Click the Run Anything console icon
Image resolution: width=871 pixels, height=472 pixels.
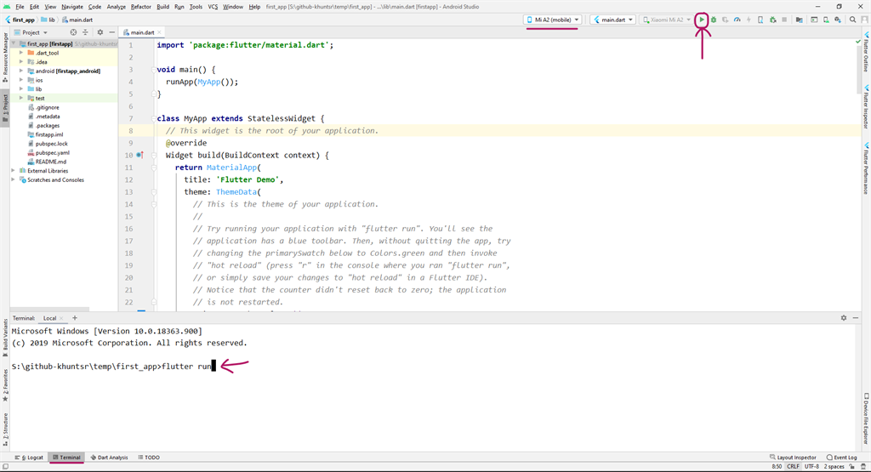[814, 20]
